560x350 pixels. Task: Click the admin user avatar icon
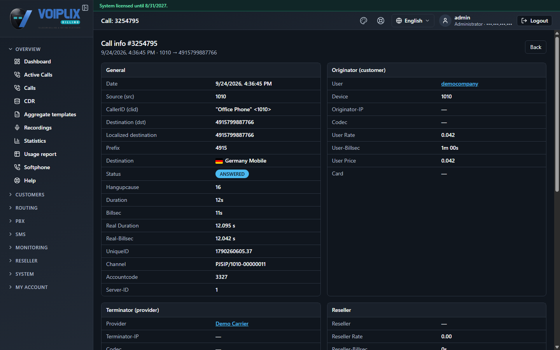tap(445, 21)
